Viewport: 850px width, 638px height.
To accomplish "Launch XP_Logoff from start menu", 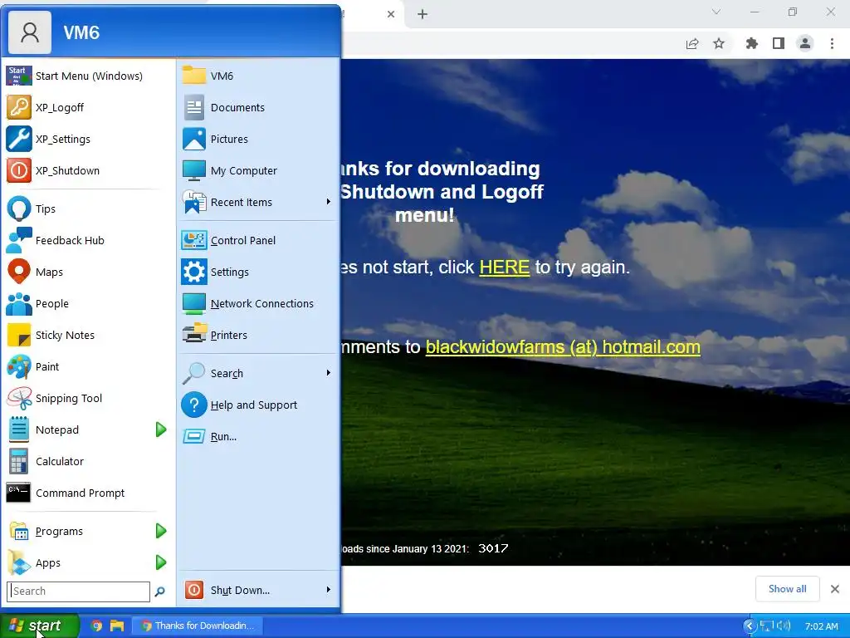I will tap(90, 107).
